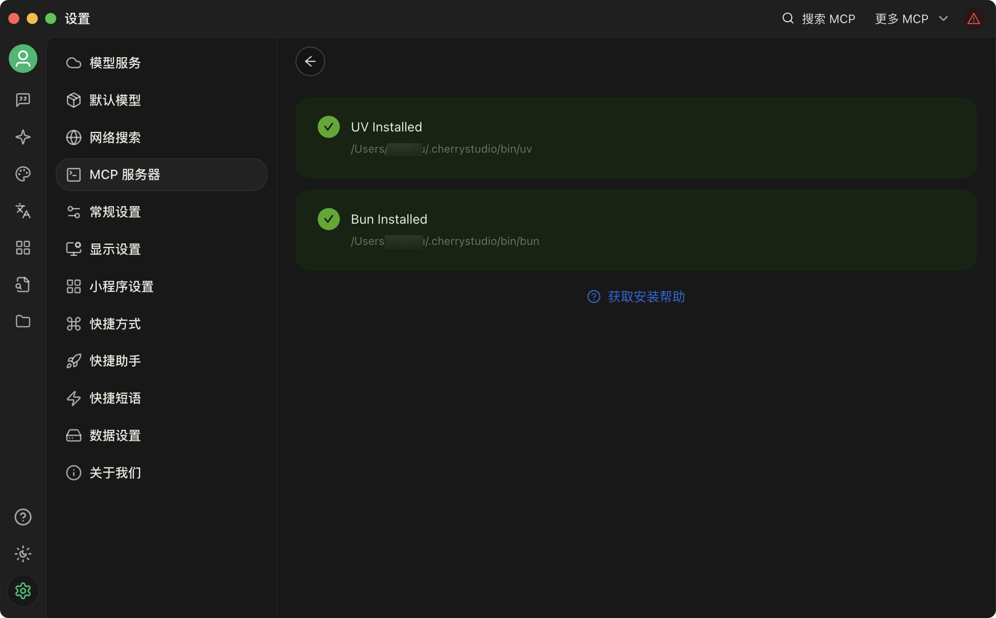This screenshot has height=618, width=996.
Task: Open the translate sidebar icon
Action: pyautogui.click(x=23, y=211)
